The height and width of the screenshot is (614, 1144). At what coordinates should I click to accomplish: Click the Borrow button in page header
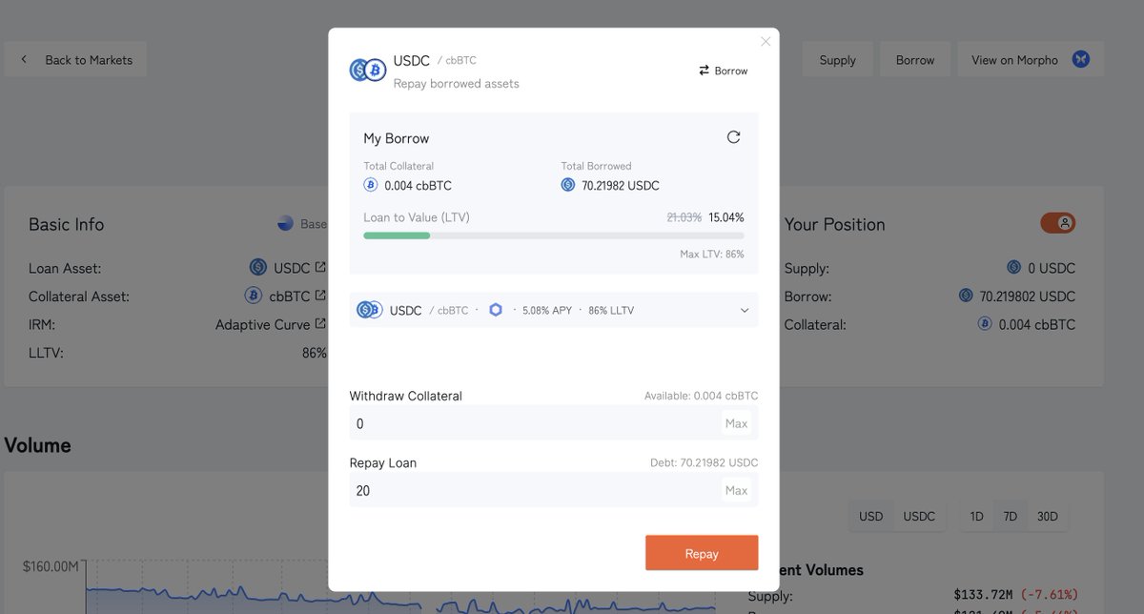pos(915,59)
